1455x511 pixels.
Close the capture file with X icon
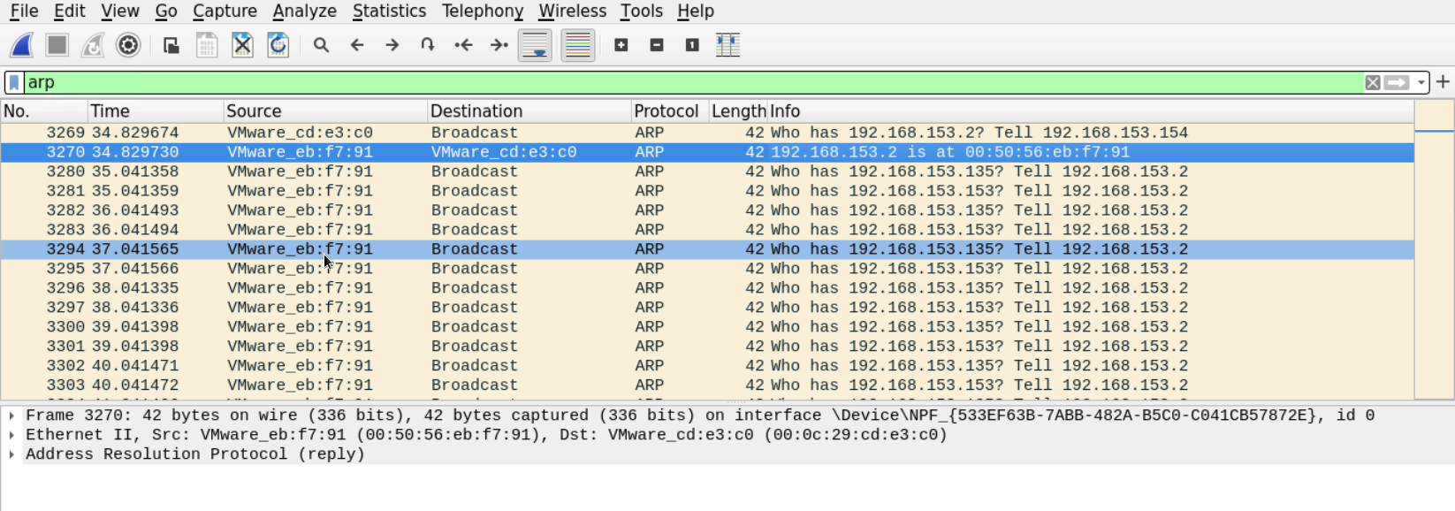pos(242,45)
